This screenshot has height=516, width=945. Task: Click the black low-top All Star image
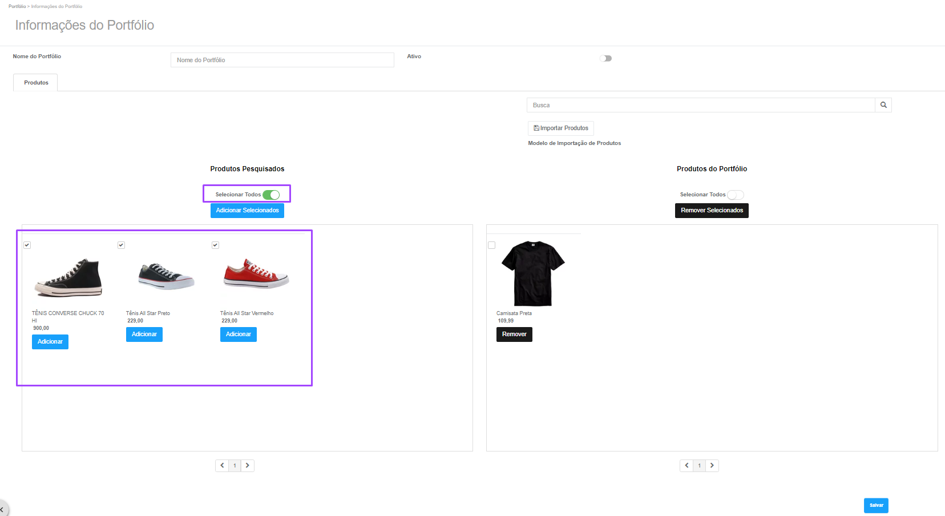166,276
